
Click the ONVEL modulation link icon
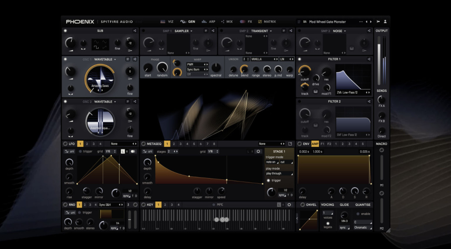(x=302, y=204)
